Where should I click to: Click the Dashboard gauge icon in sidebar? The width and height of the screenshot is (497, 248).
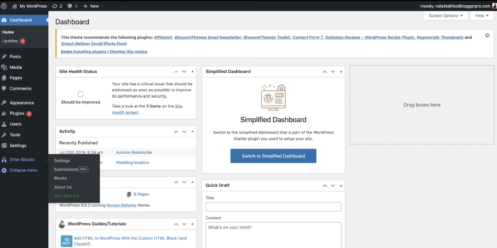click(4, 20)
